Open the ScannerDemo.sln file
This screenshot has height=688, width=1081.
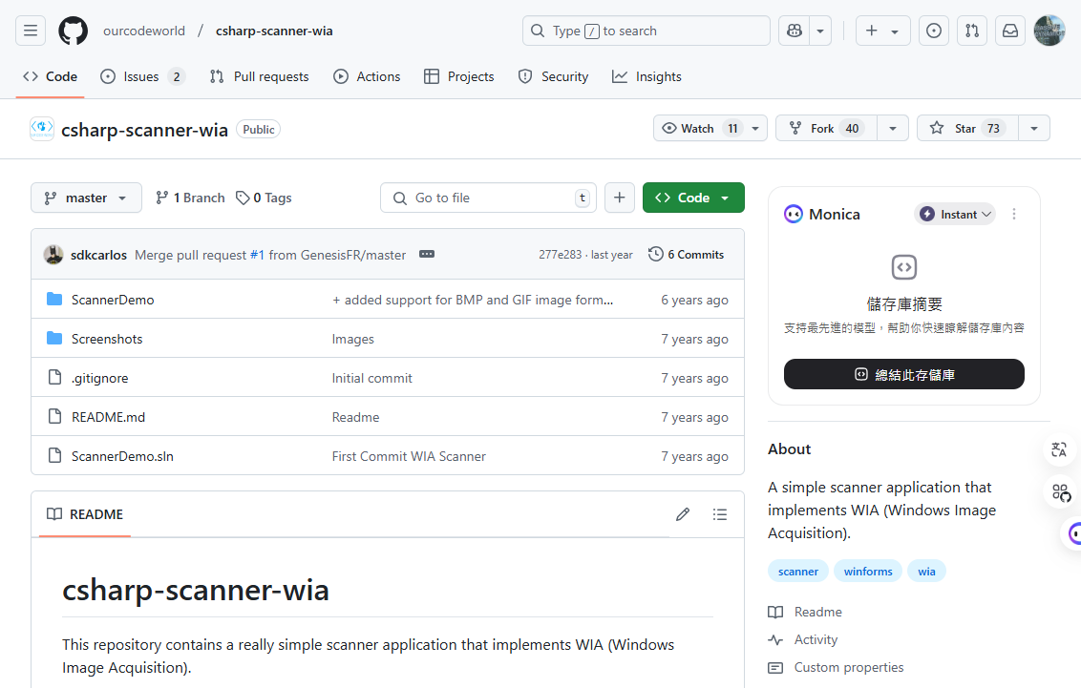123,457
